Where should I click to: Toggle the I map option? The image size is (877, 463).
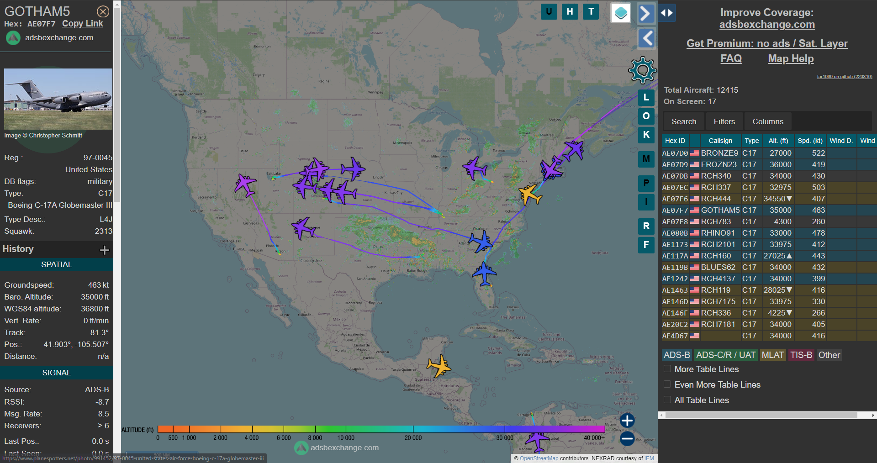pyautogui.click(x=646, y=202)
